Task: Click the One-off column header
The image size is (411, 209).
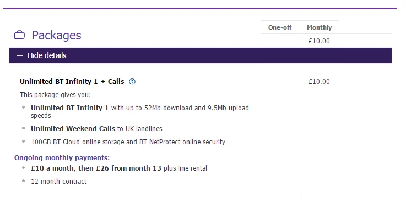Action: [x=280, y=27]
